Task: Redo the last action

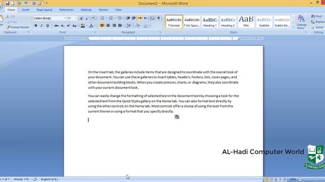Action: (34, 4)
